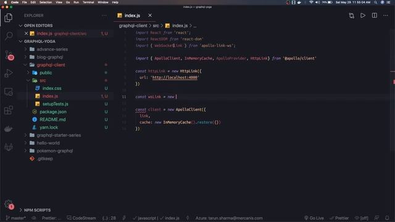The image size is (395, 222).
Task: Expand the pokemon-graphql folder
Action: (55, 150)
